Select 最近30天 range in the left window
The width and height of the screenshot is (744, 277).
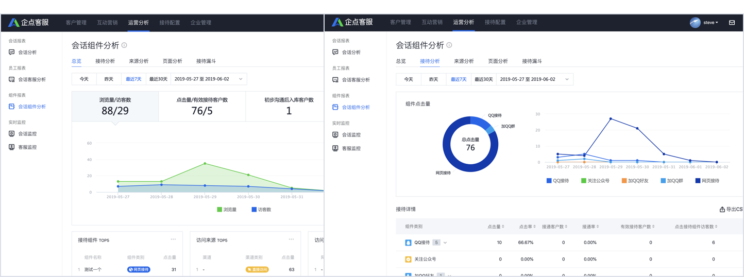(158, 79)
